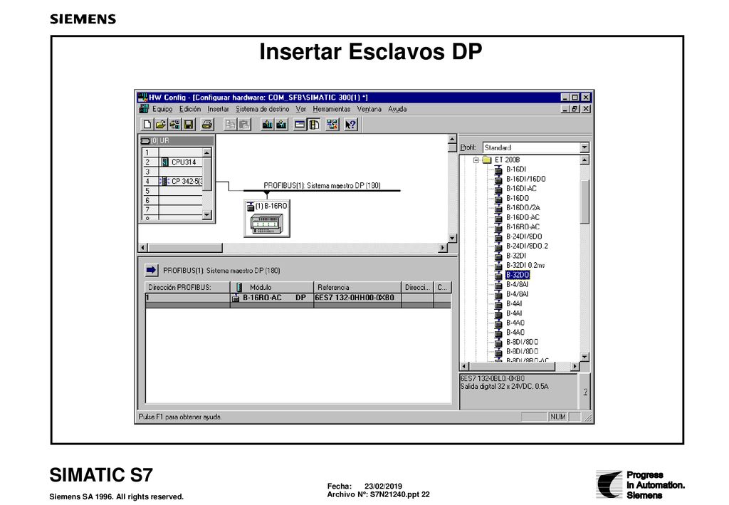Screen dimensions: 729x505
Task: Click UR rack scrollbar down arrow
Action: click(207, 215)
